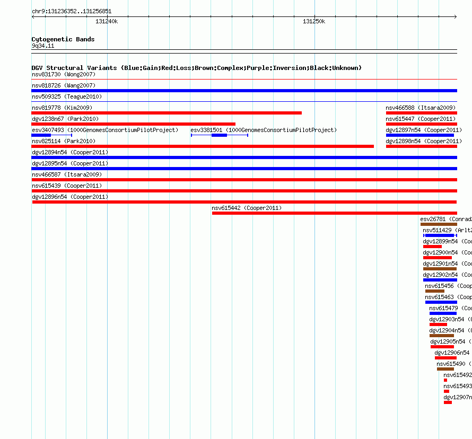Click the nsv511429 variant label
472x439 pixels.
click(447, 230)
